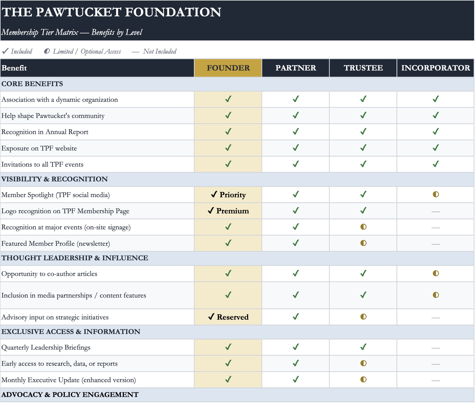Click Incorporator dash for Featured Member Profile row
Viewport: 476px width, 404px height.
pos(436,244)
